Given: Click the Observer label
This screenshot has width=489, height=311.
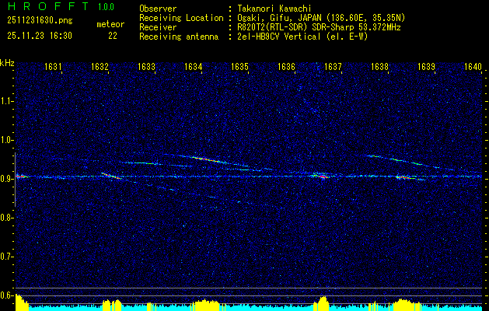Looking at the screenshot, I should [x=158, y=9].
